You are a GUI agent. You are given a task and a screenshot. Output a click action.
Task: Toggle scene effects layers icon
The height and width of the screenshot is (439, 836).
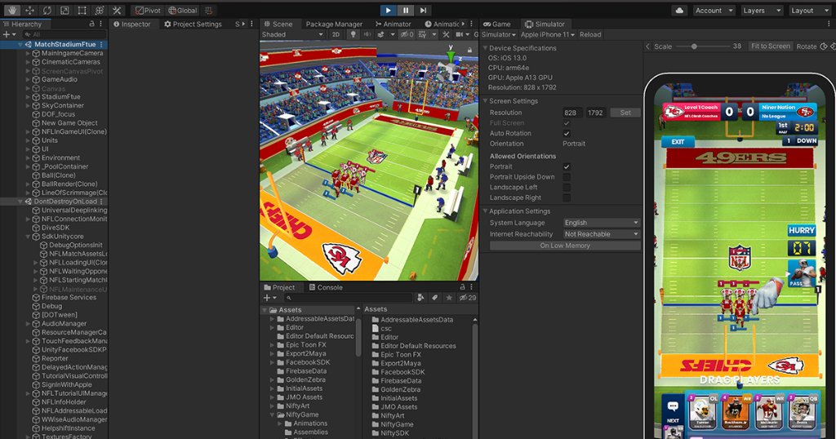pos(380,34)
